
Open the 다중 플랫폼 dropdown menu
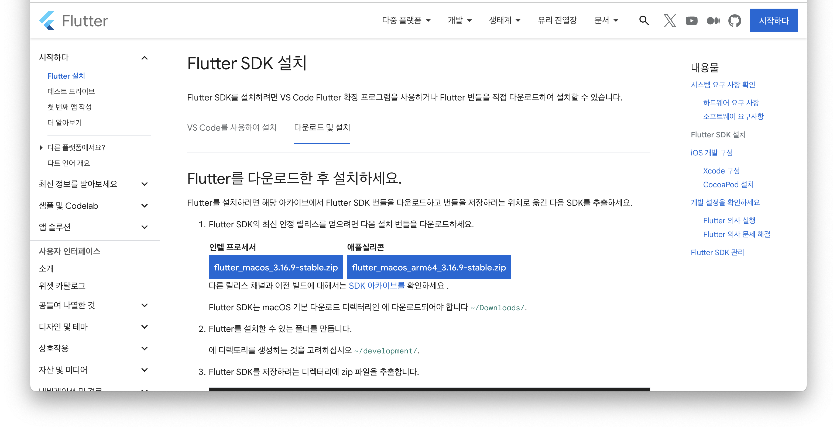click(406, 20)
